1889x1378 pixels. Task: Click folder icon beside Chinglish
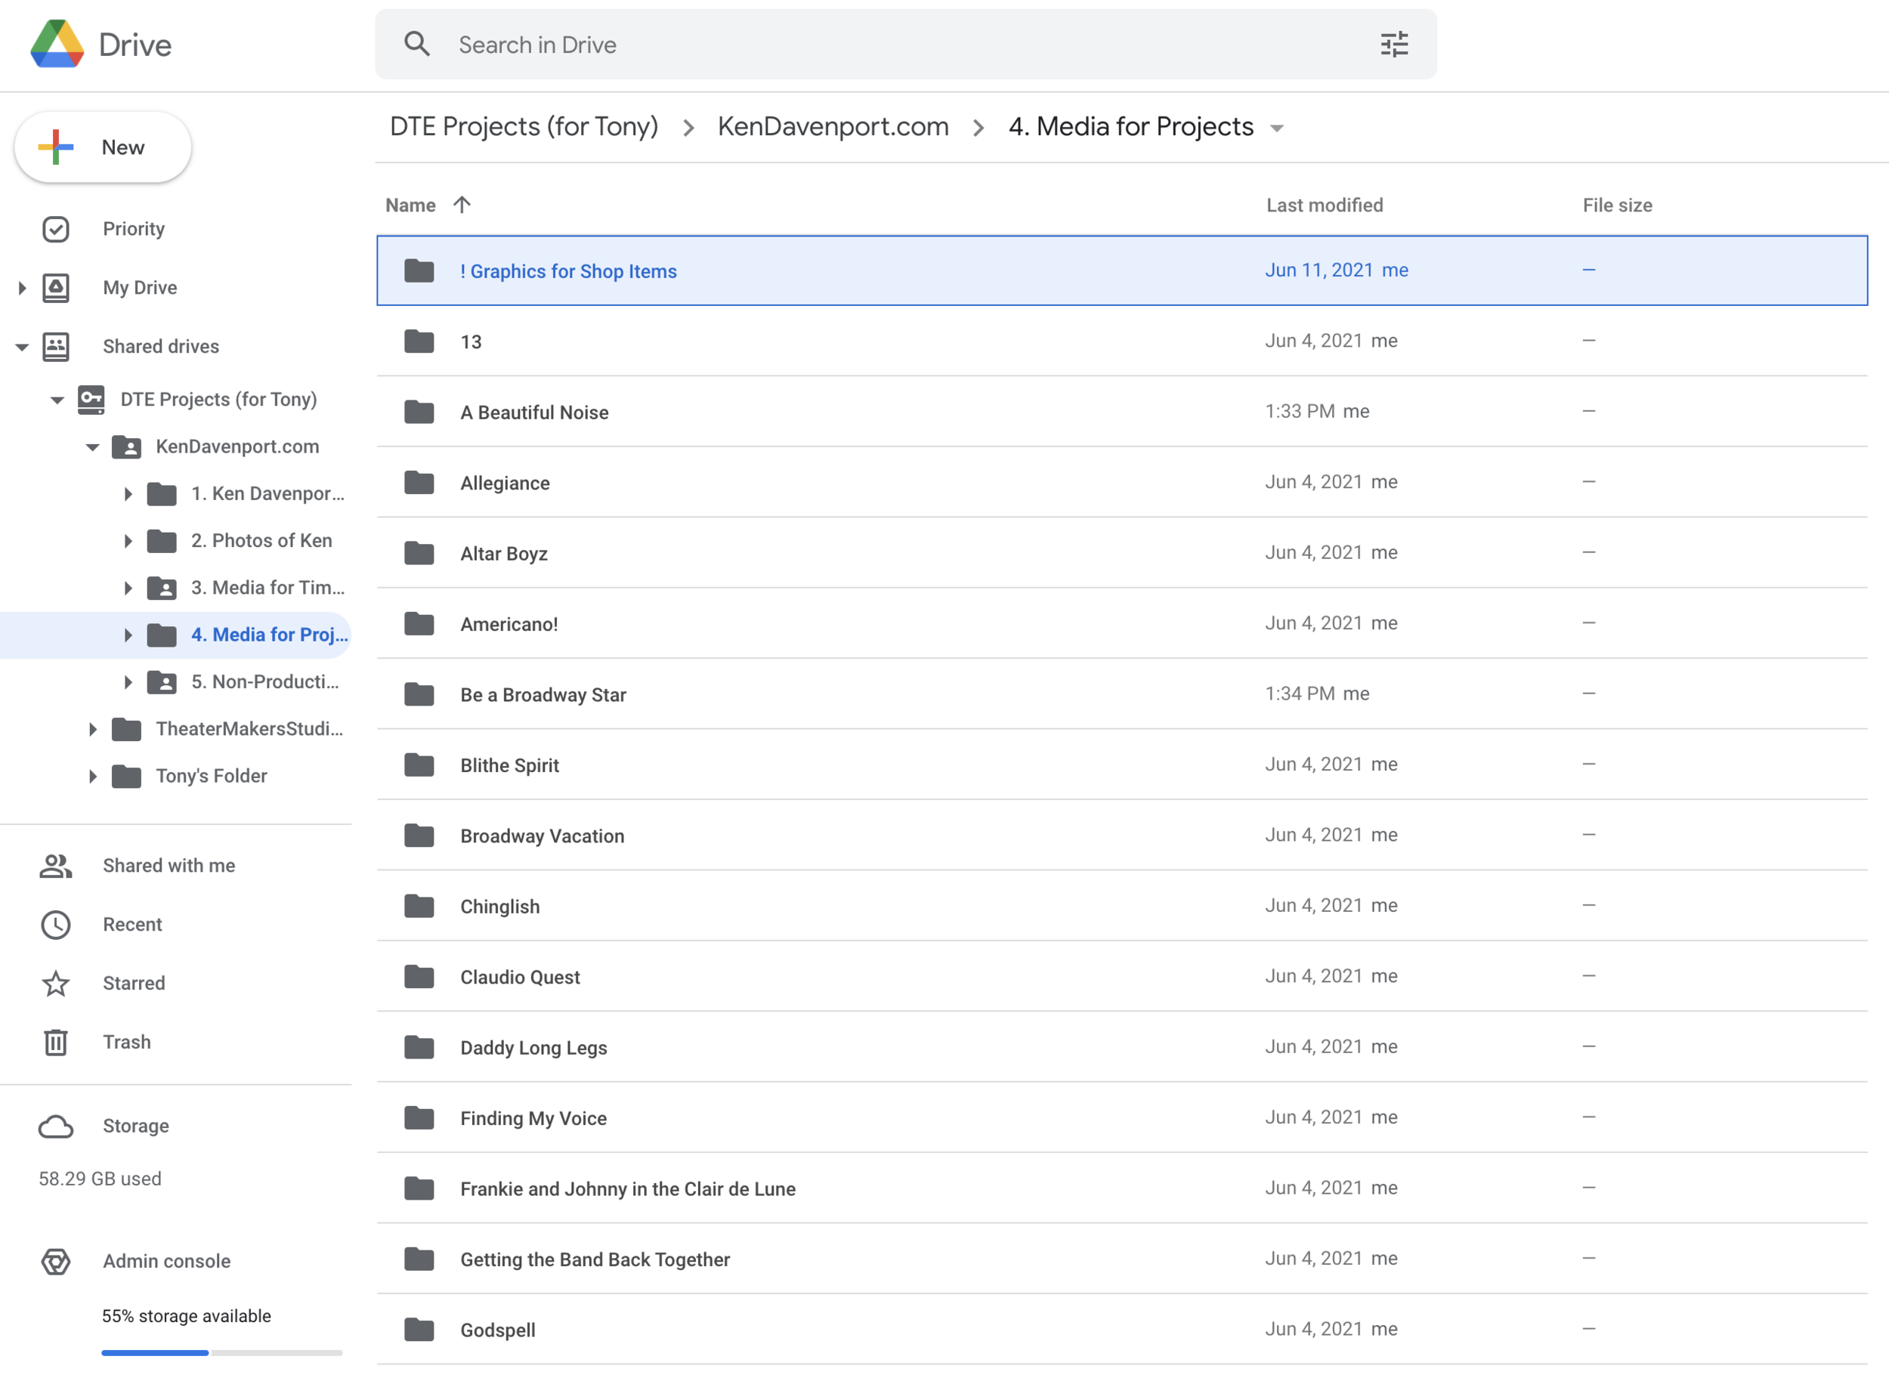[x=419, y=906]
